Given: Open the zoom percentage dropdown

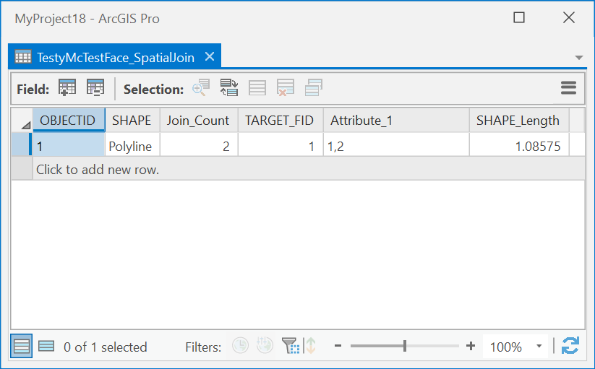Looking at the screenshot, I should click(x=539, y=347).
